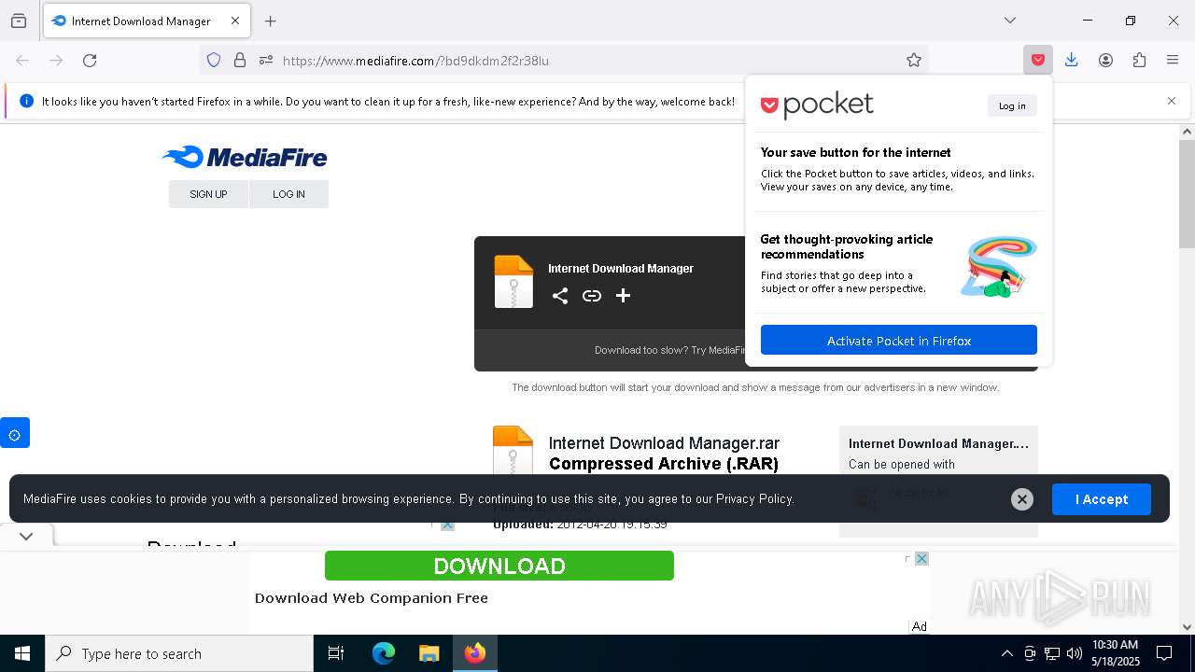1195x672 pixels.
Task: Click the List all tabs chevron
Action: click(x=1009, y=21)
